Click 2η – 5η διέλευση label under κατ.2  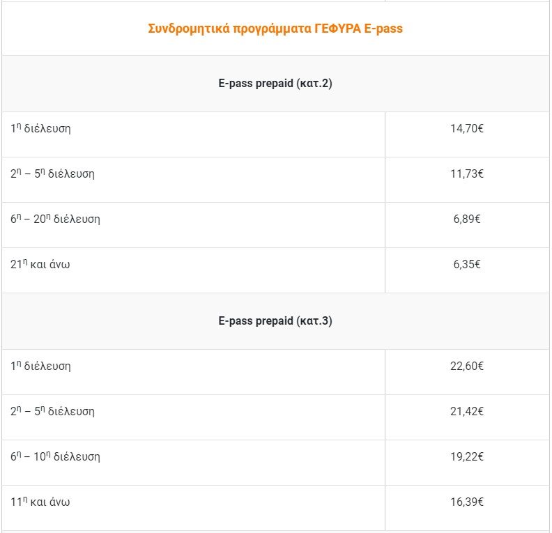click(52, 174)
